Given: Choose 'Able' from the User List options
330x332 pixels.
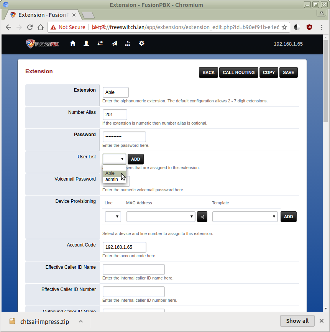Looking at the screenshot, I should click(x=110, y=173).
